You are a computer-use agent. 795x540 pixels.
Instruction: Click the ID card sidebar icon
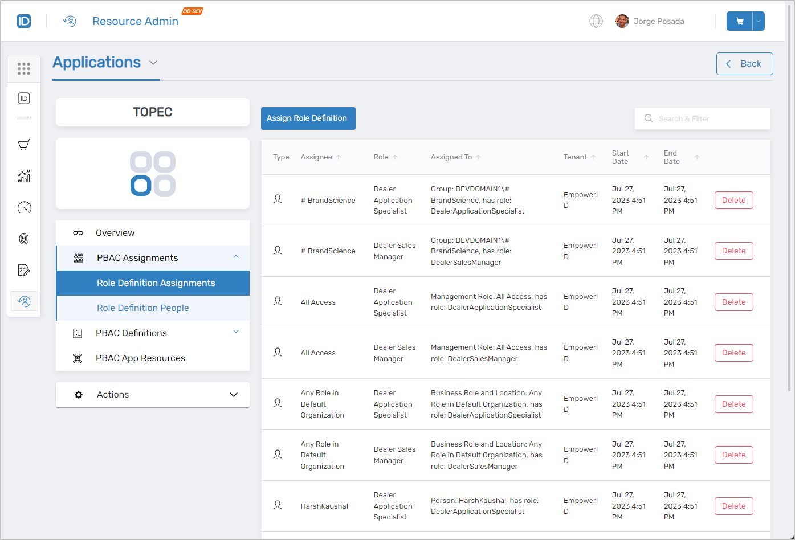[24, 99]
